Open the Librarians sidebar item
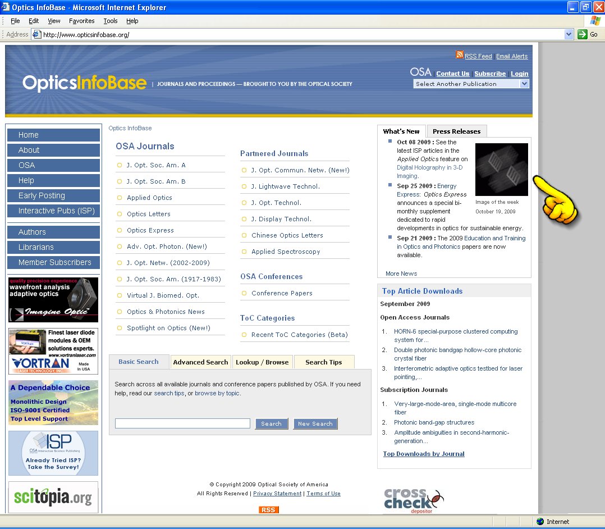 coord(54,247)
